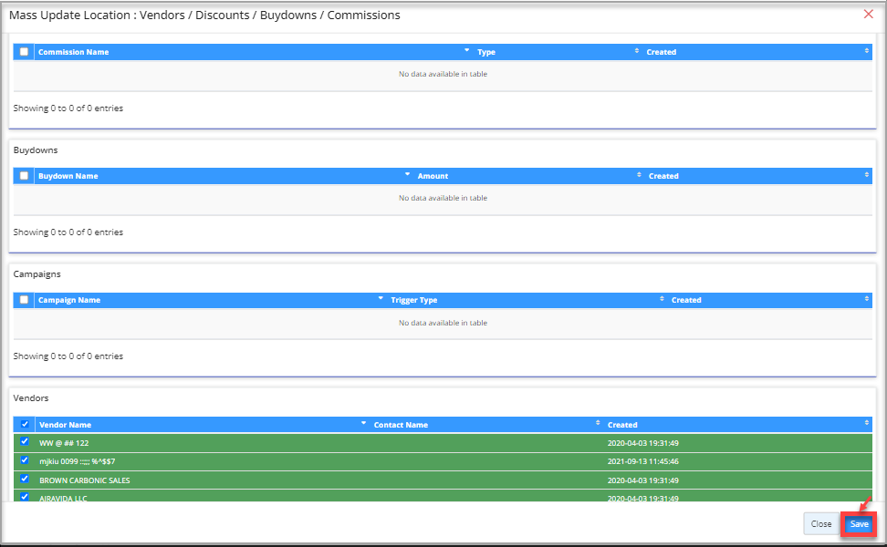This screenshot has width=887, height=547.
Task: Sort buydowns by Buydown Name
Action: [224, 176]
